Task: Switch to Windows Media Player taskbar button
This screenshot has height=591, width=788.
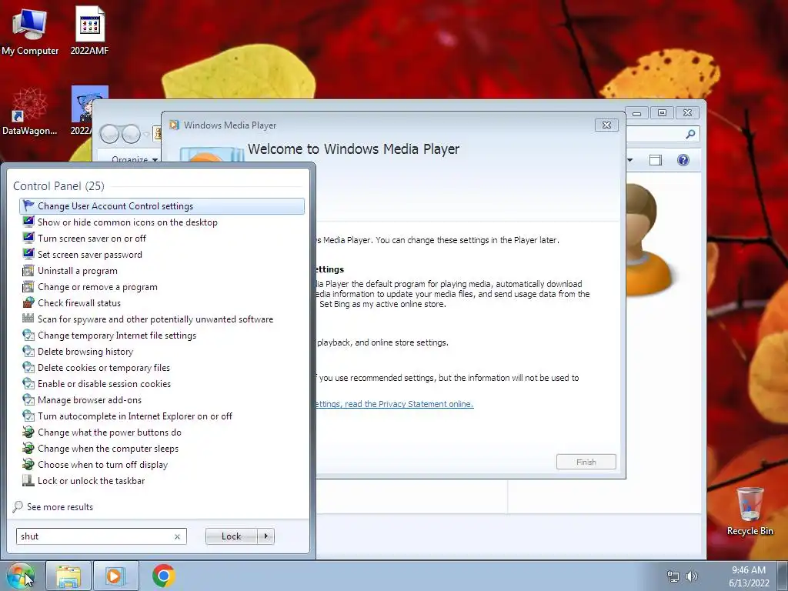Action: click(x=115, y=576)
